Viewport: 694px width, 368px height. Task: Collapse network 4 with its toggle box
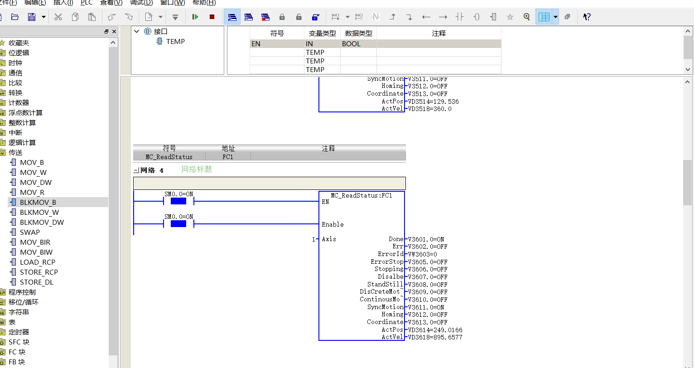[x=135, y=170]
